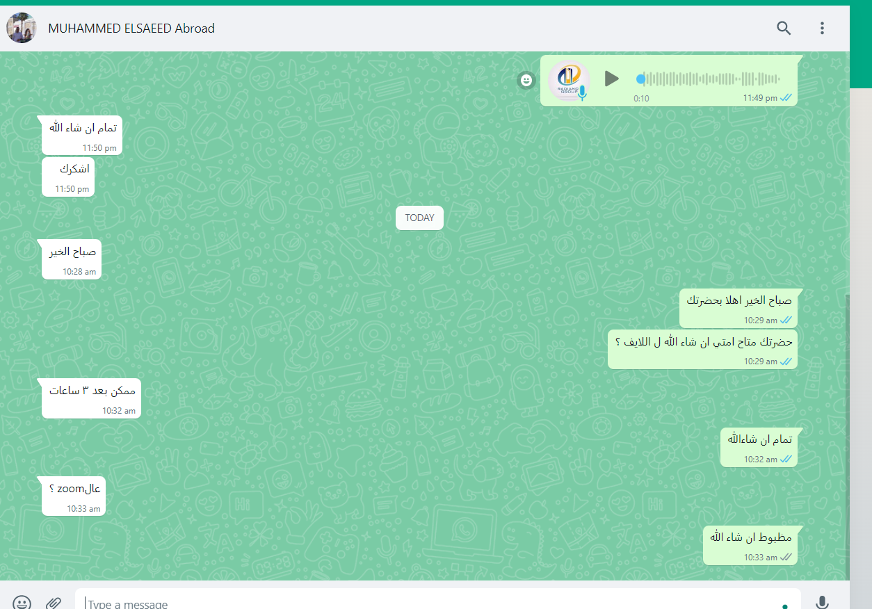Select message 'حضرتك متاح امتي ان شاء الله ل اللايف ؟'
The width and height of the screenshot is (872, 609).
[703, 349]
